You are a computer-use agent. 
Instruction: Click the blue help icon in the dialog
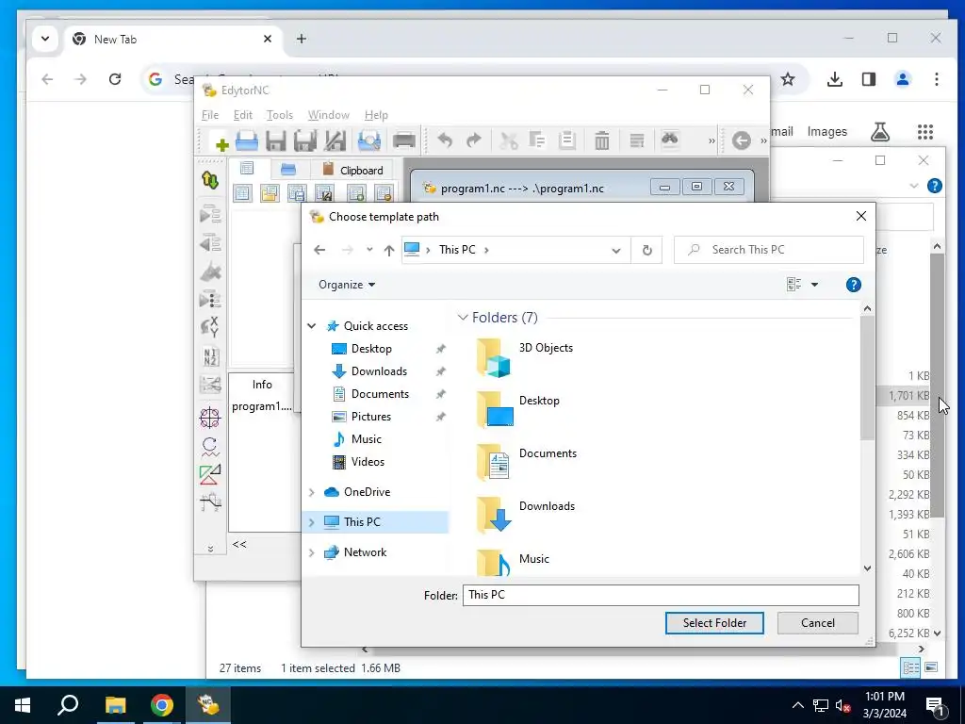tap(854, 285)
